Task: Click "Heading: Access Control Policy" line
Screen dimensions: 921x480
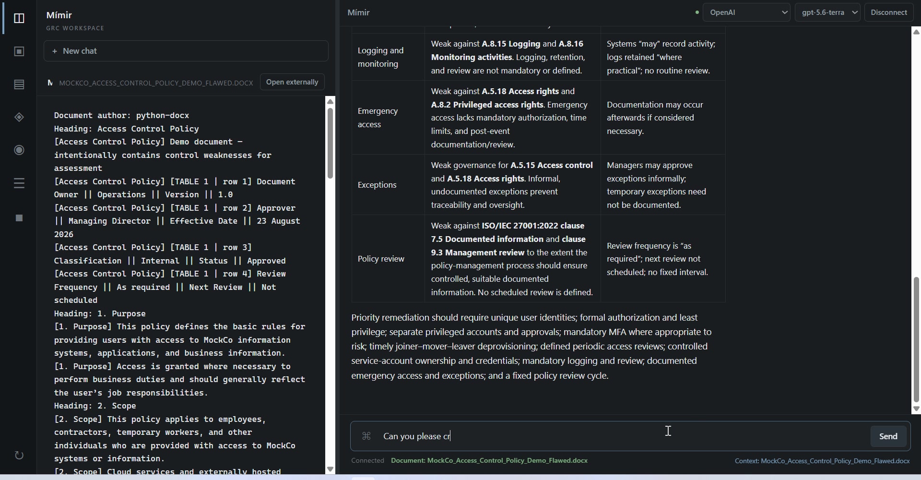Action: pos(126,129)
